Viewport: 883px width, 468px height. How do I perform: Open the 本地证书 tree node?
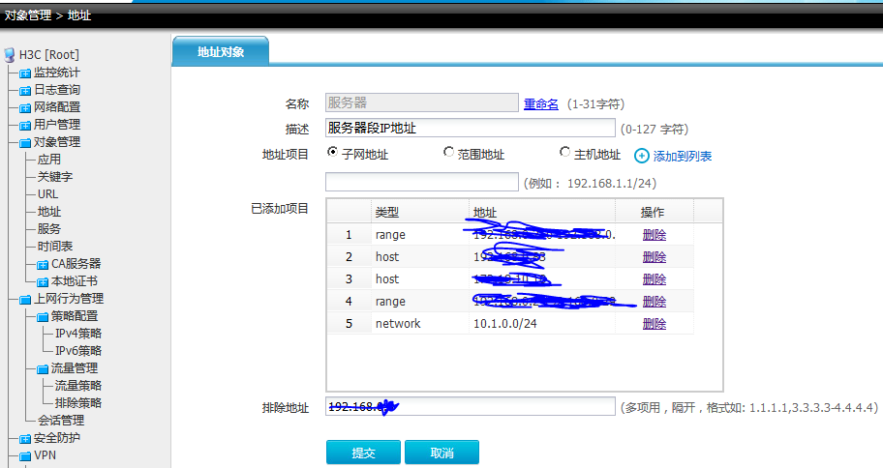coord(75,281)
